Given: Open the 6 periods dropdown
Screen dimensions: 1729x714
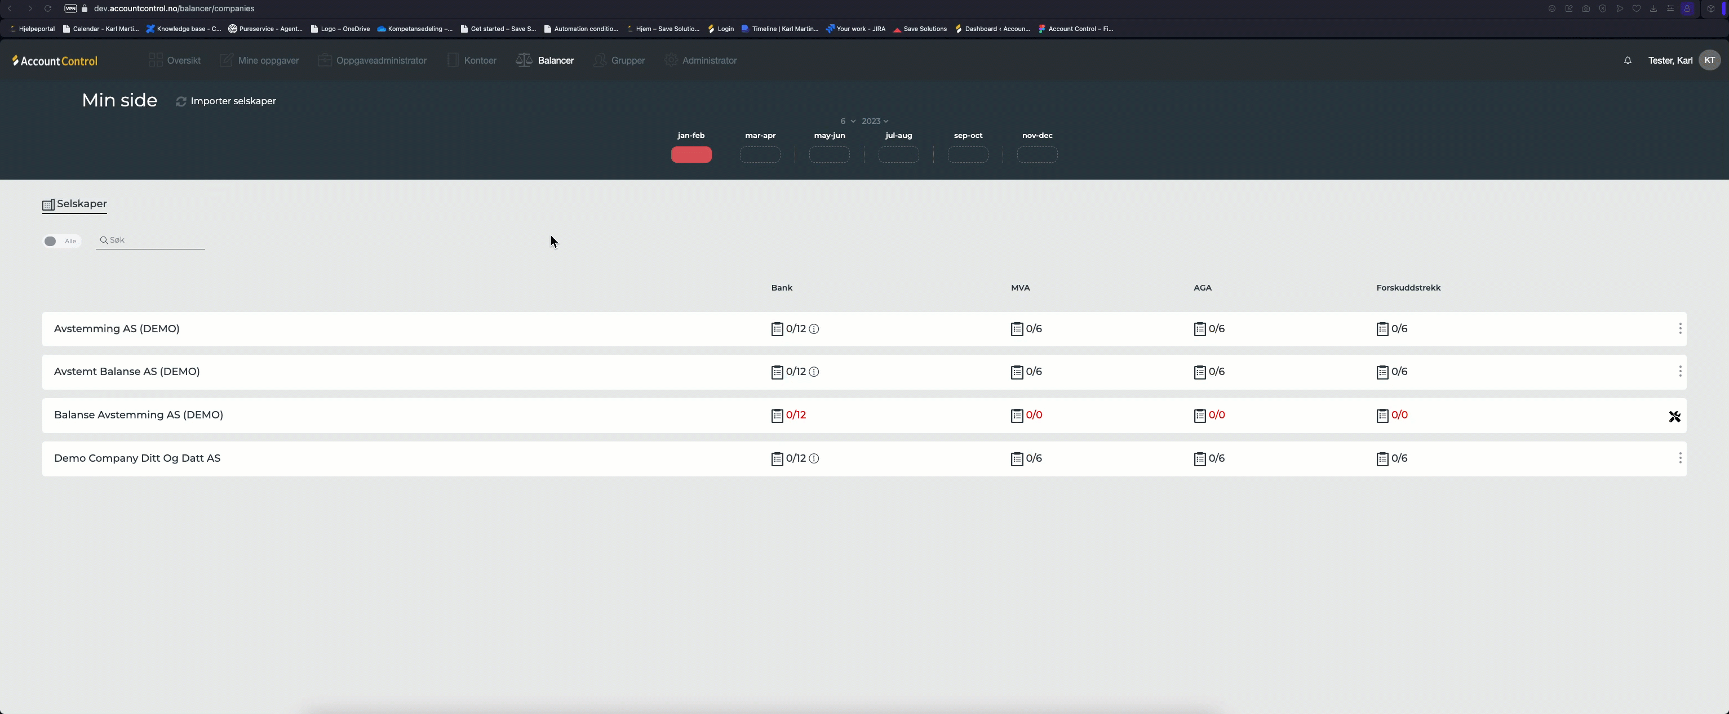Looking at the screenshot, I should pyautogui.click(x=847, y=122).
